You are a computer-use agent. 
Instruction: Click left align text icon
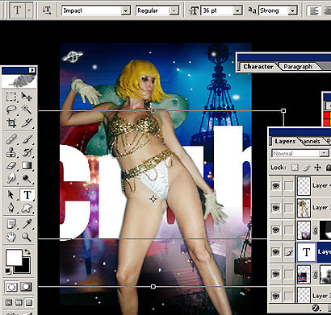click(313, 11)
